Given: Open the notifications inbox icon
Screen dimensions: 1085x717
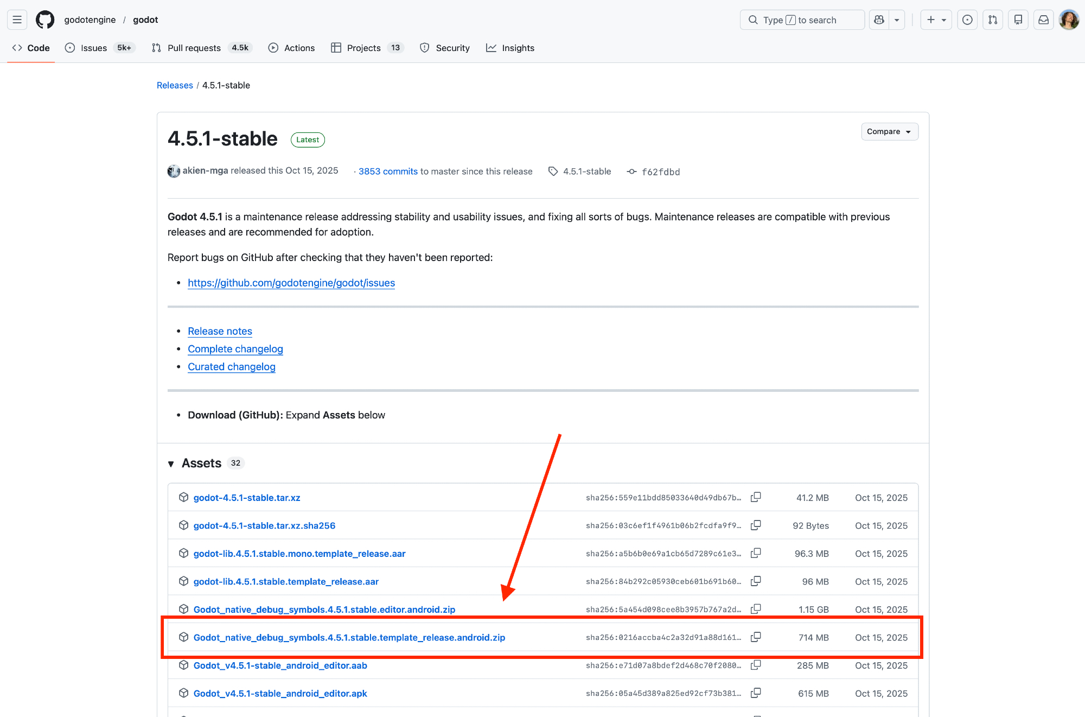Looking at the screenshot, I should tap(1043, 20).
